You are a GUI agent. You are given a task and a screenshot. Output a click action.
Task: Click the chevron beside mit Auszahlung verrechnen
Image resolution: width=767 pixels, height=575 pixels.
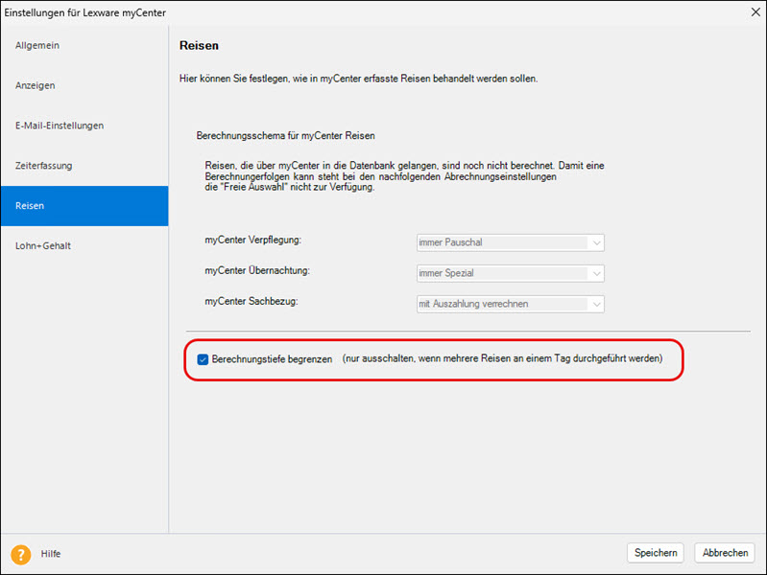(x=596, y=304)
